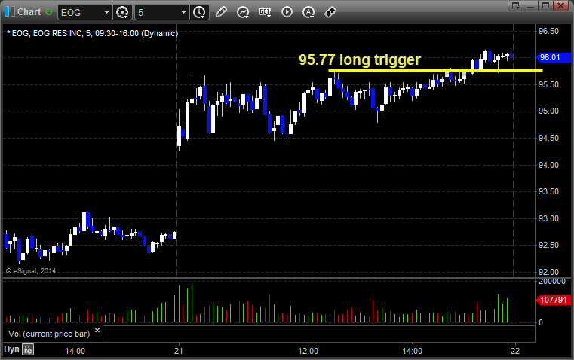Click the 200000 volume axis label

(x=551, y=282)
